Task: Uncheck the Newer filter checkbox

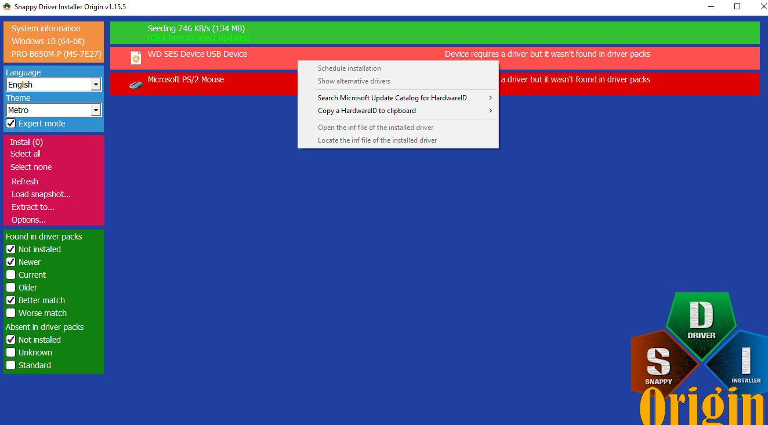Action: [x=10, y=262]
